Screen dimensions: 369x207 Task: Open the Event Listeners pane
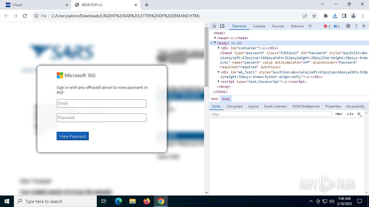point(275,106)
